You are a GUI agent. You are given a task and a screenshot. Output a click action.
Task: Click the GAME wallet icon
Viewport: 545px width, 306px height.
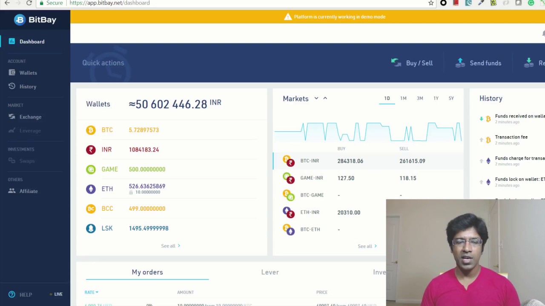91,169
